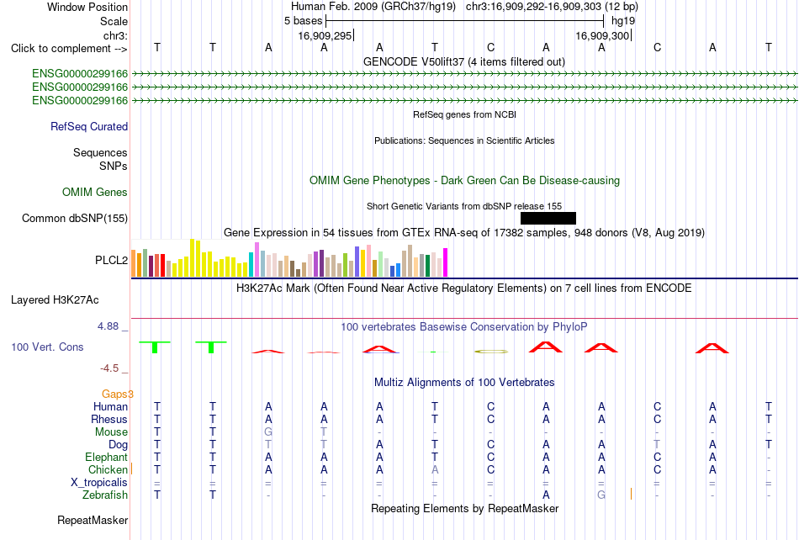
Task: Click the hg19 label beside the scale bar
Action: point(623,21)
